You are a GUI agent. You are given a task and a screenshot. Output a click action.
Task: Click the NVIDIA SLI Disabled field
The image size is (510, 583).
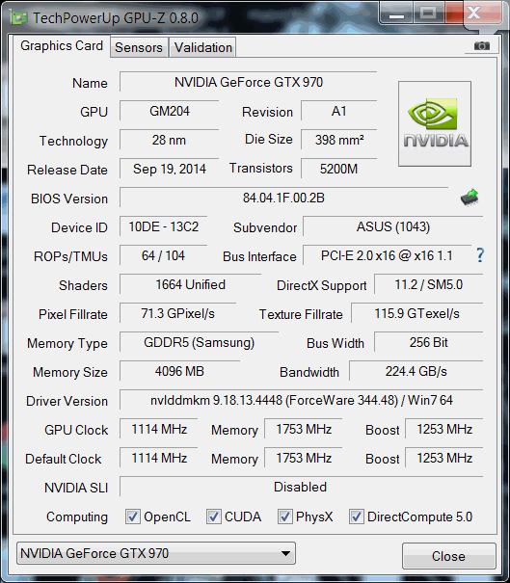click(x=302, y=487)
